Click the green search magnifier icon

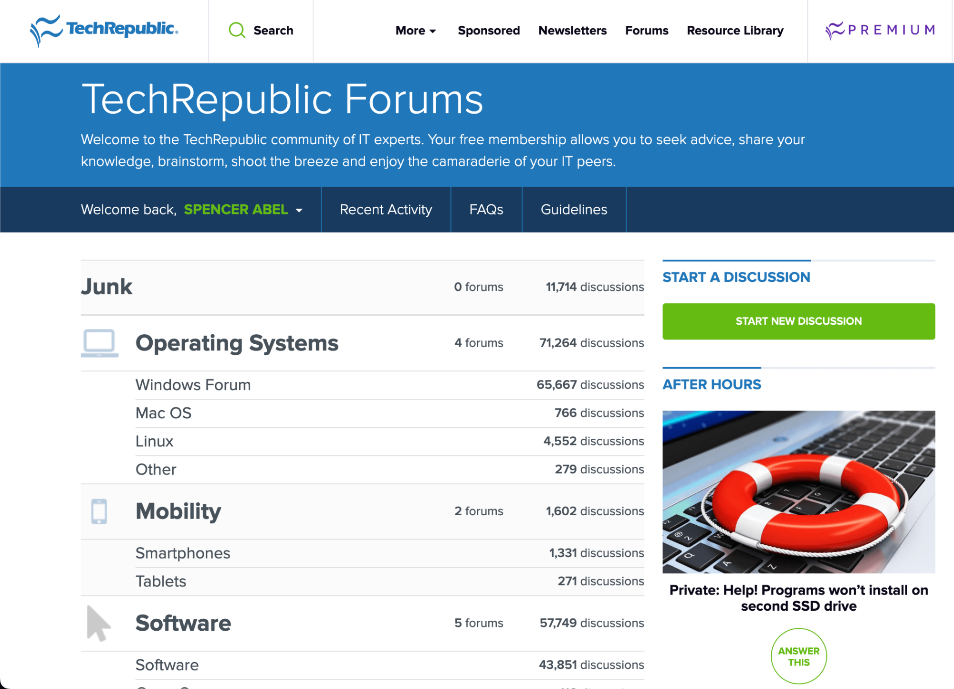237,31
